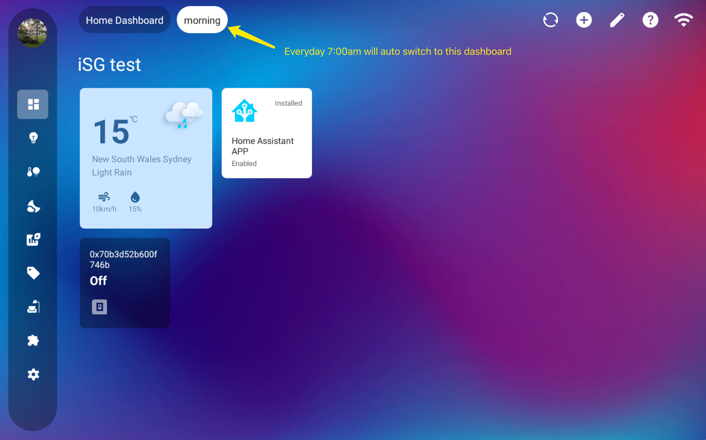Switch to Home Dashboard tab
Screen dimensions: 706x440
[124, 20]
